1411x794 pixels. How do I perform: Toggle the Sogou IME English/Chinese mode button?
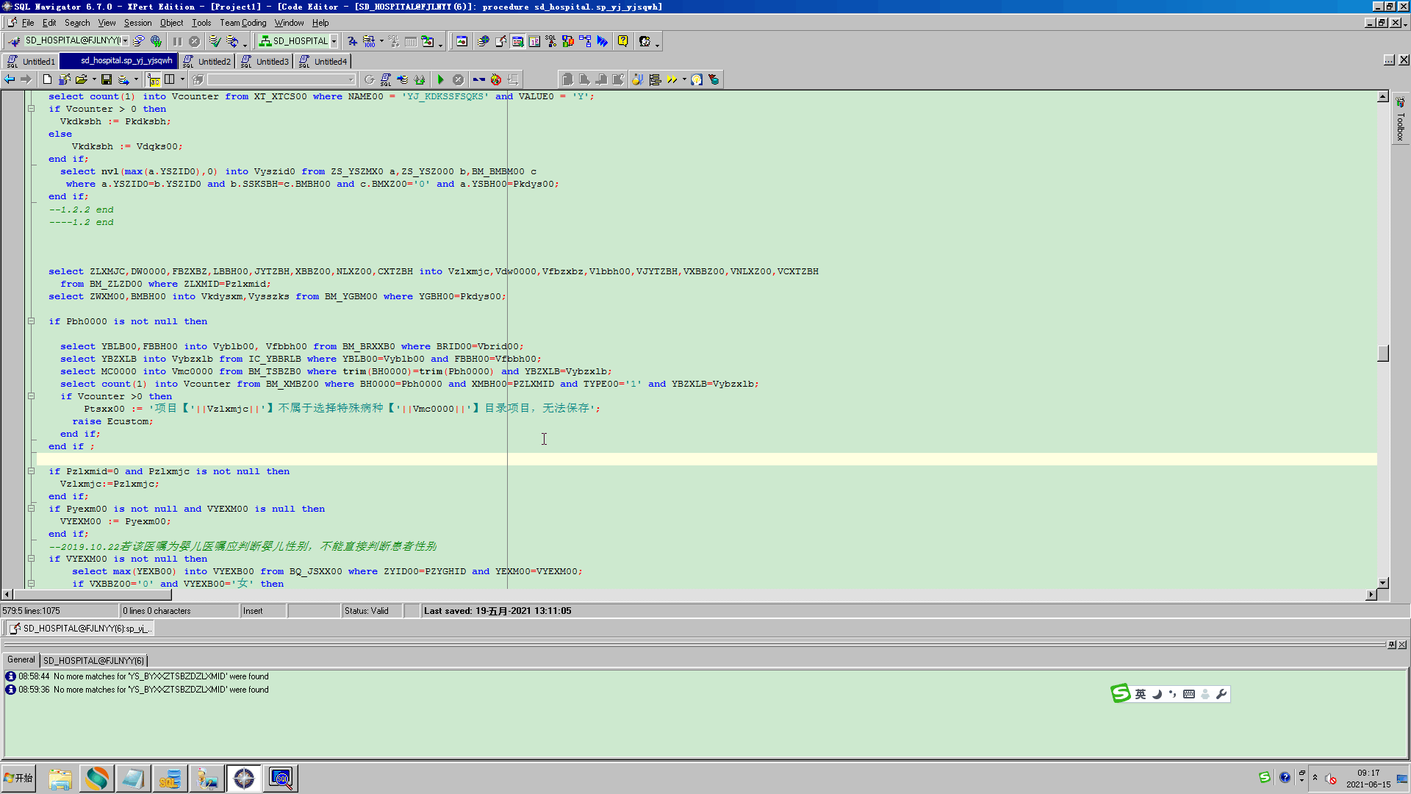[x=1140, y=694]
